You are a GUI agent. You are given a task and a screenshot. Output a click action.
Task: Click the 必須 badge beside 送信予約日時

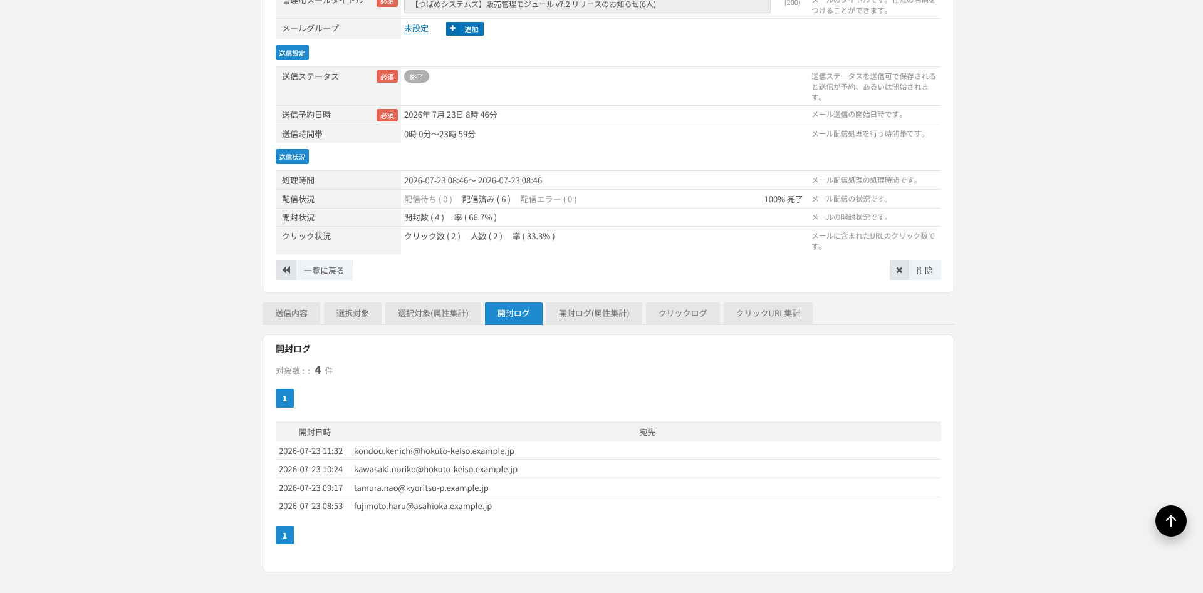(x=387, y=115)
